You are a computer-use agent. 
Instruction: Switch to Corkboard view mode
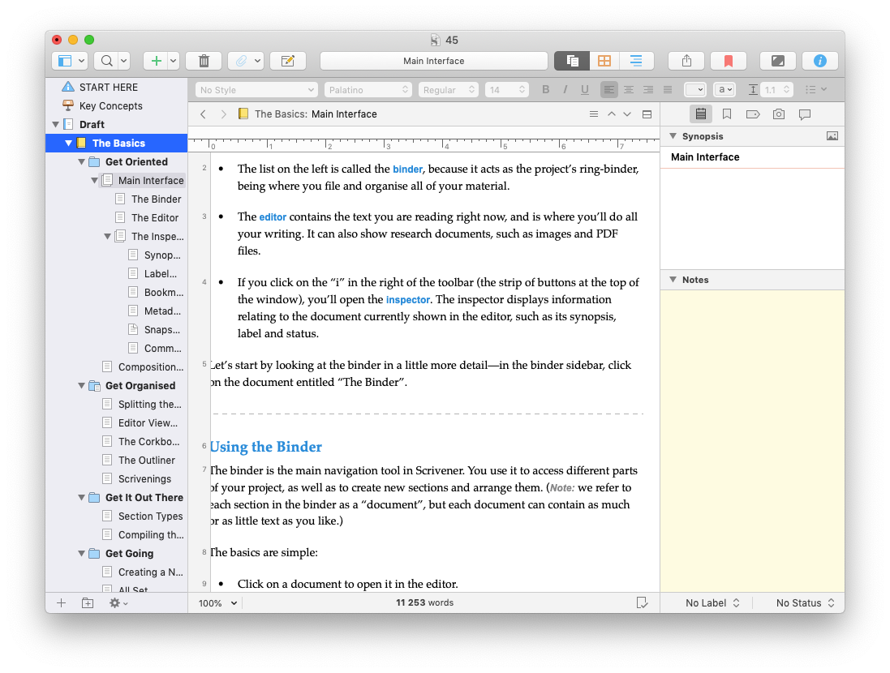604,61
